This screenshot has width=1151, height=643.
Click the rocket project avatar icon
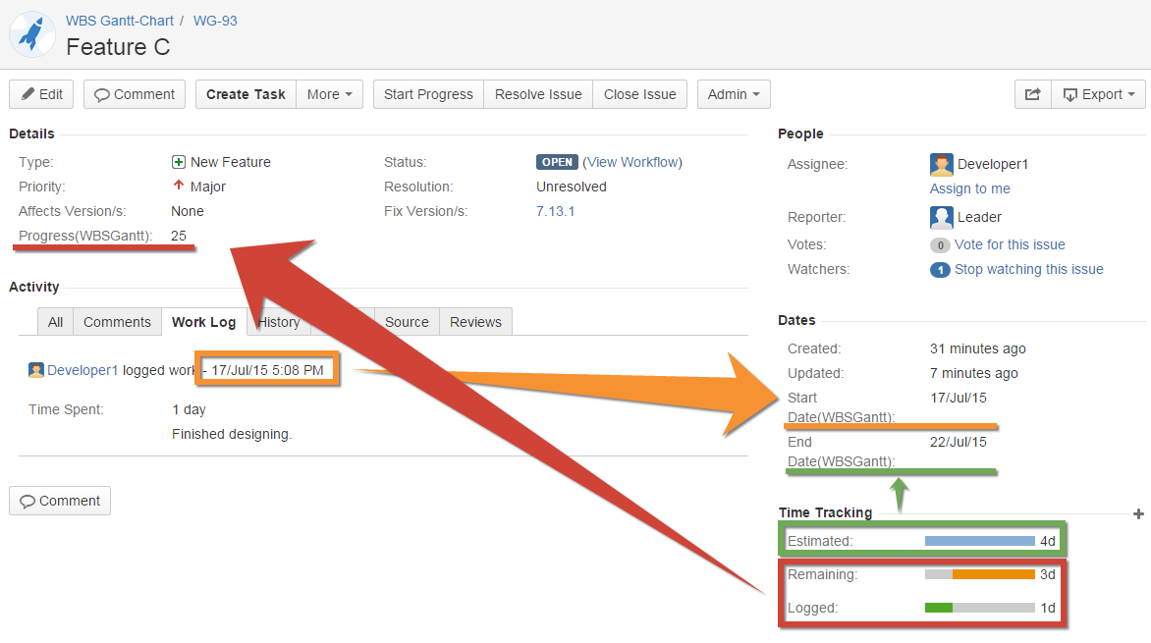pos(32,34)
